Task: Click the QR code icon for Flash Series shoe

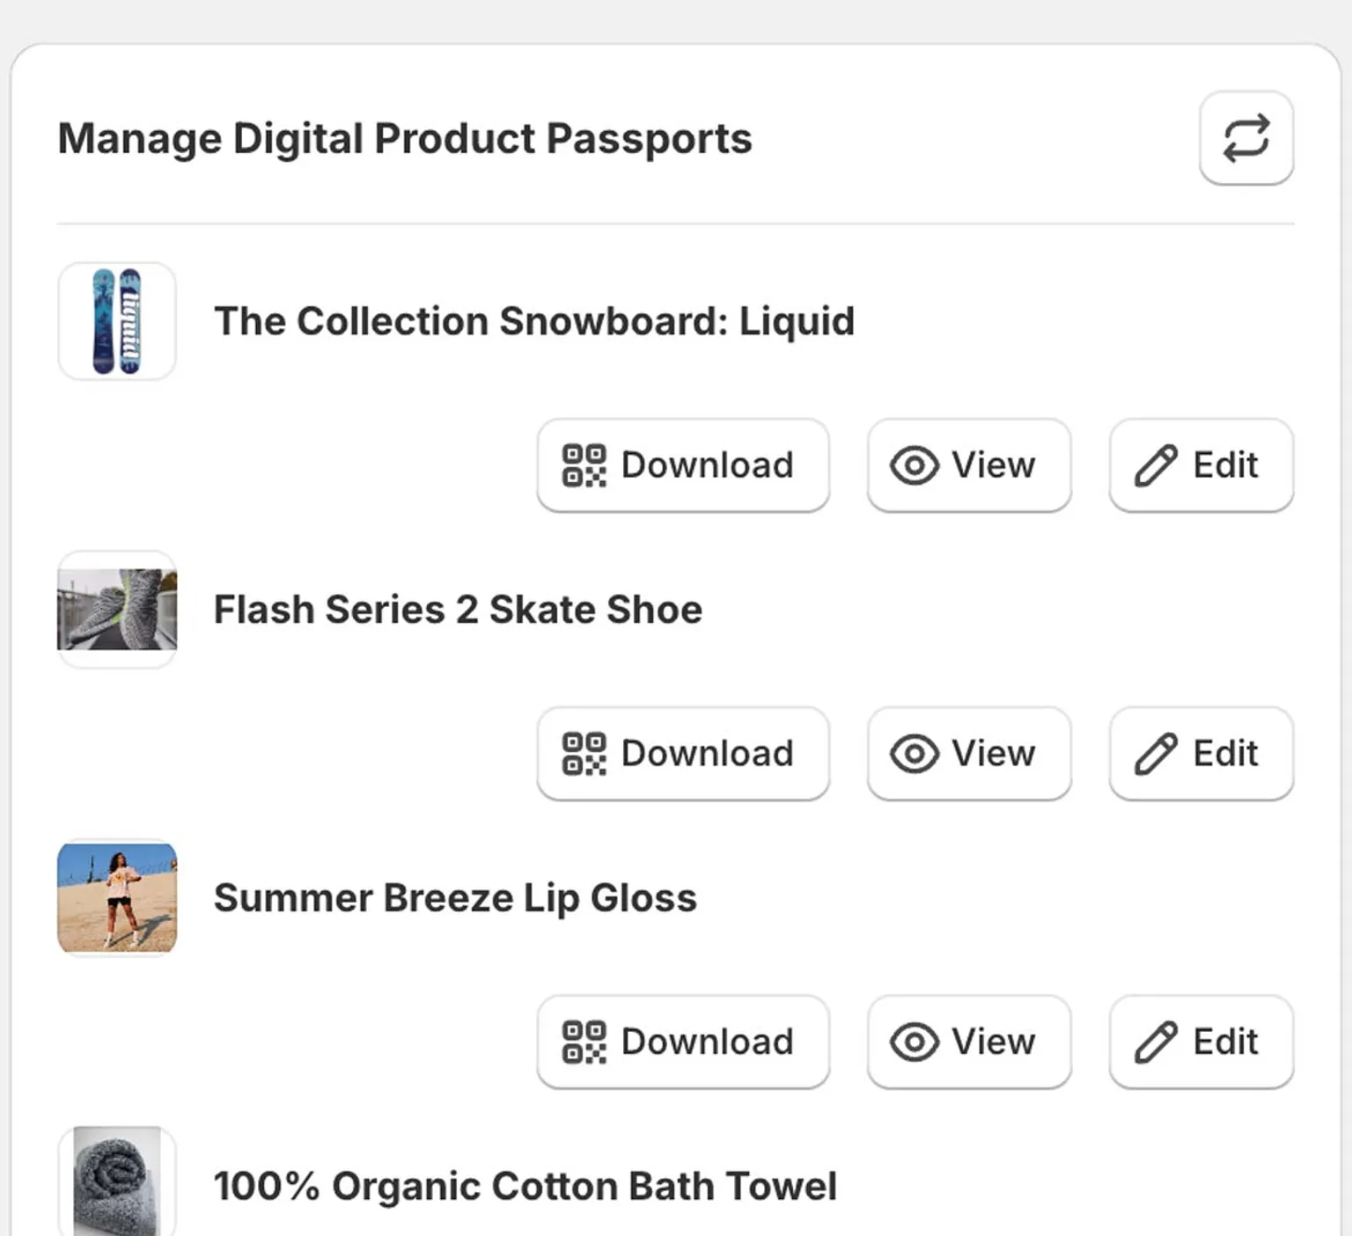Action: tap(584, 753)
